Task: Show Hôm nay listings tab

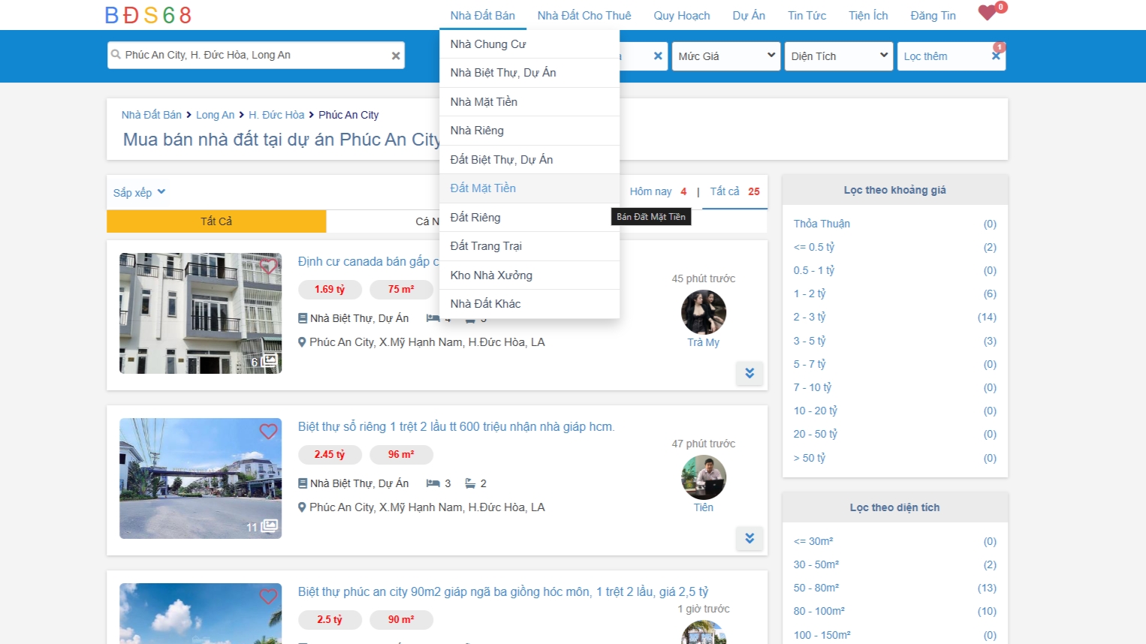Action: coord(658,191)
